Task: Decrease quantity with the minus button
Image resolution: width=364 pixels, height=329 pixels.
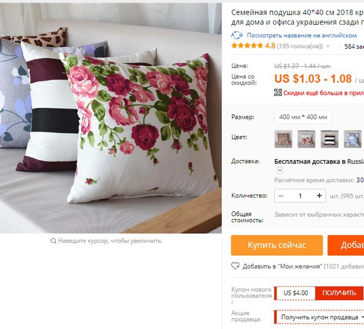Action: (x=281, y=196)
